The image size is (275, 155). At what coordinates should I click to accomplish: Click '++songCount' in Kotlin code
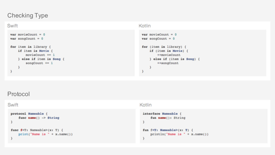168,63
